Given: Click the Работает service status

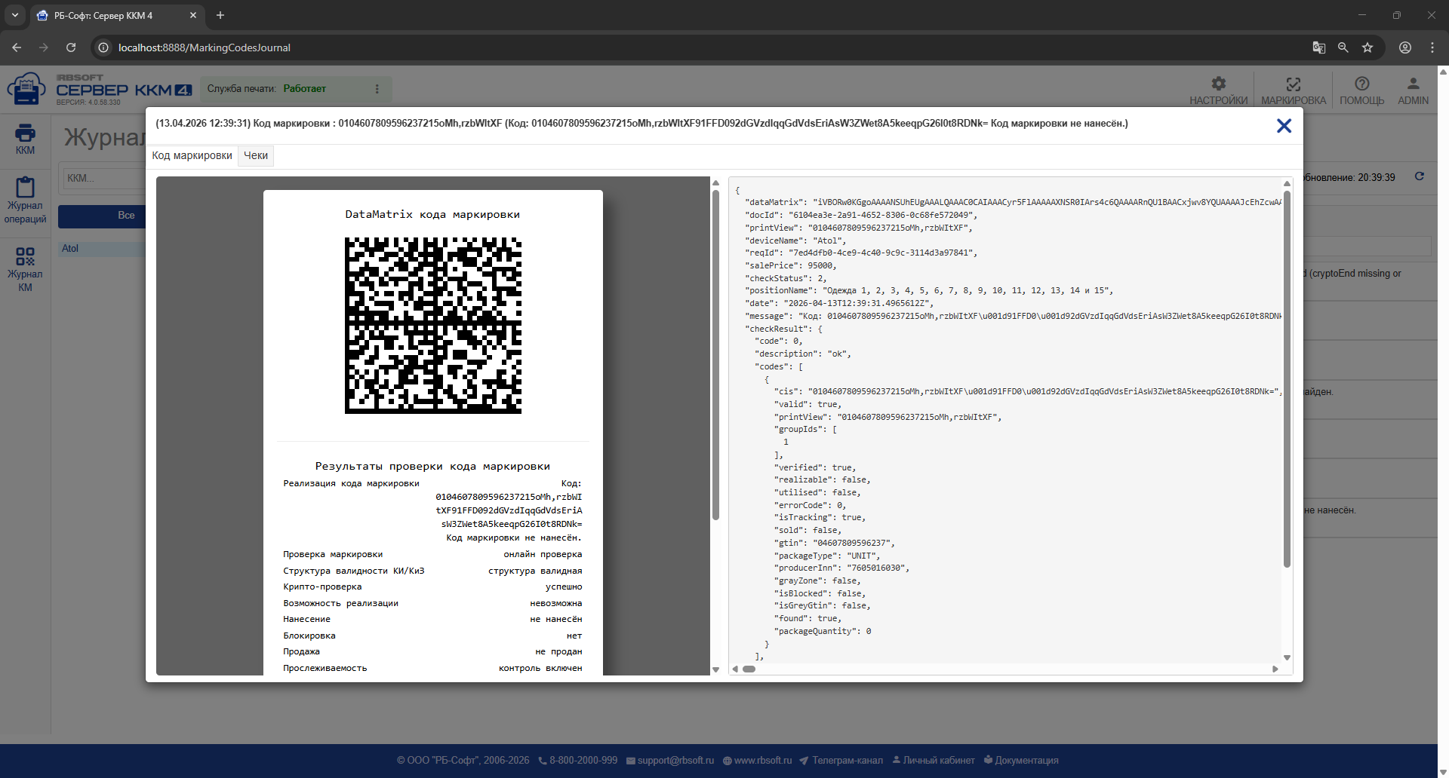Looking at the screenshot, I should [x=305, y=89].
